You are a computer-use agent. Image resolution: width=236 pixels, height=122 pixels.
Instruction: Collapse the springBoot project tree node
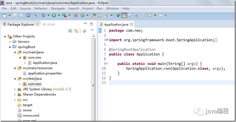tap(10, 47)
